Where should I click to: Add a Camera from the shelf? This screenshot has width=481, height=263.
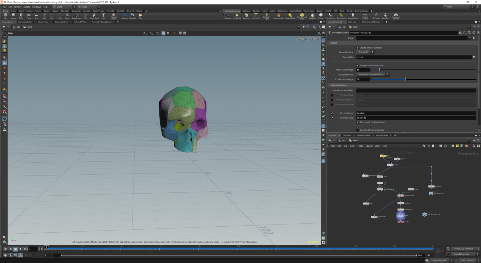[x=228, y=16]
